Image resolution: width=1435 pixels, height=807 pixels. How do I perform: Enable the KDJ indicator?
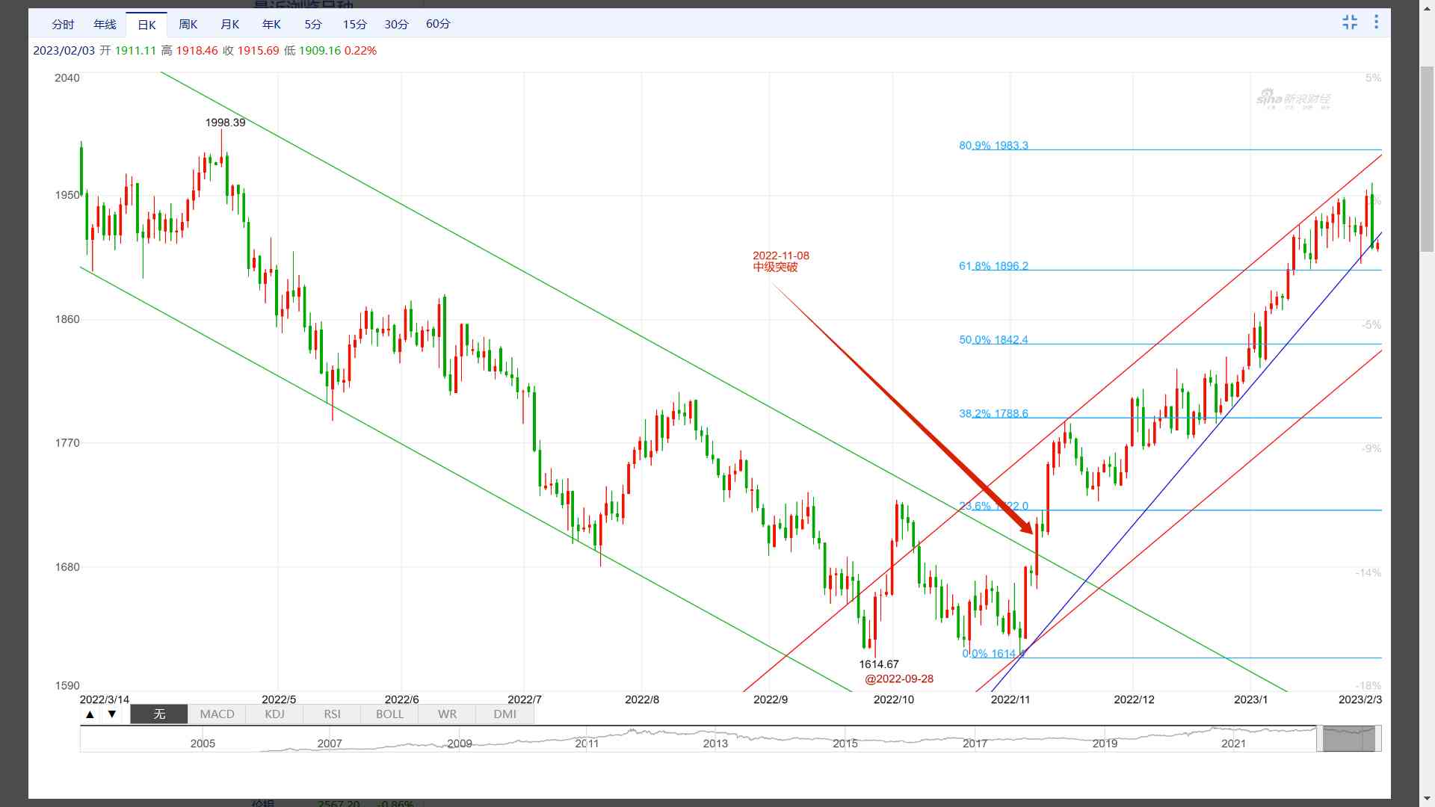click(x=275, y=714)
